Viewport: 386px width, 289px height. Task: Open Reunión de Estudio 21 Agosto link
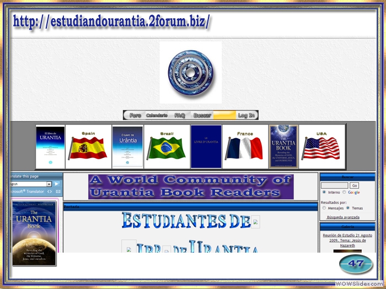[x=347, y=241]
